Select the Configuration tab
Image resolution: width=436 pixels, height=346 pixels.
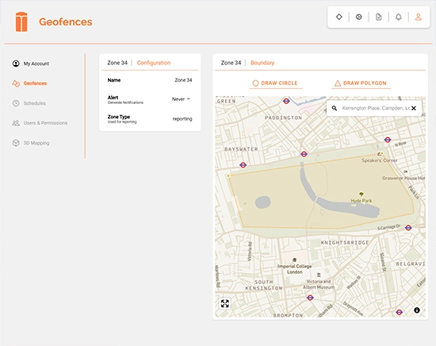154,63
